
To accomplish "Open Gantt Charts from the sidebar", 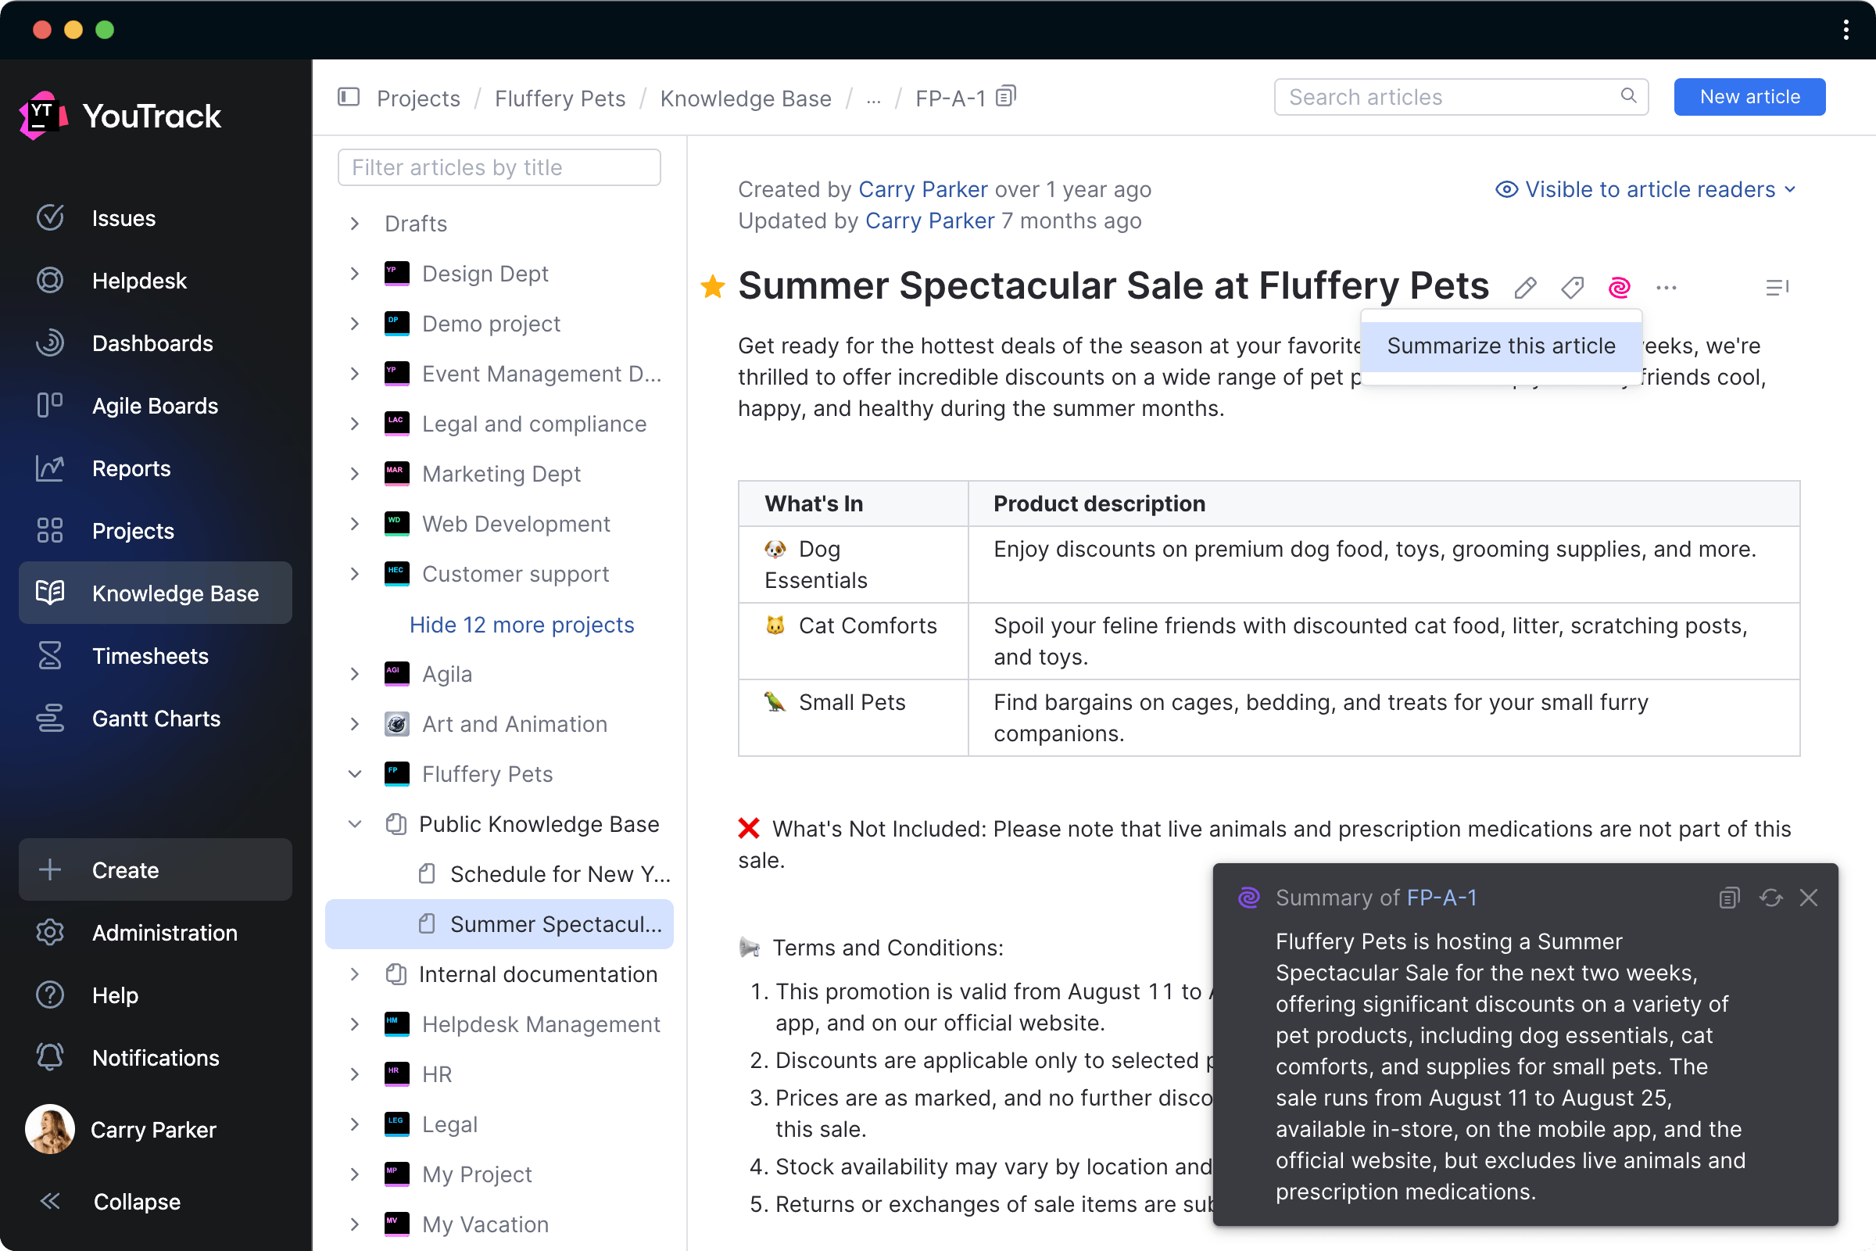I will [x=156, y=718].
